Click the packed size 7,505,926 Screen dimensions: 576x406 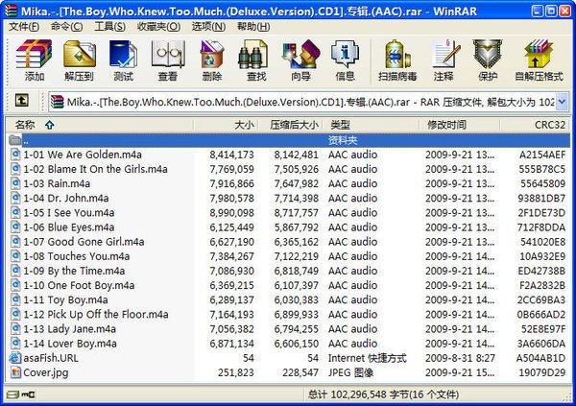[296, 169]
